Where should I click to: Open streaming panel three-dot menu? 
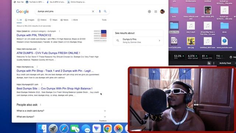[214, 63]
